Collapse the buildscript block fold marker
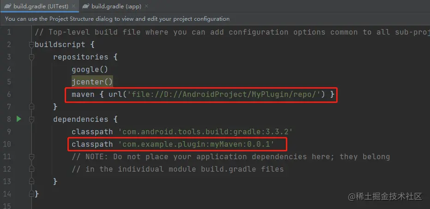 pyautogui.click(x=31, y=45)
